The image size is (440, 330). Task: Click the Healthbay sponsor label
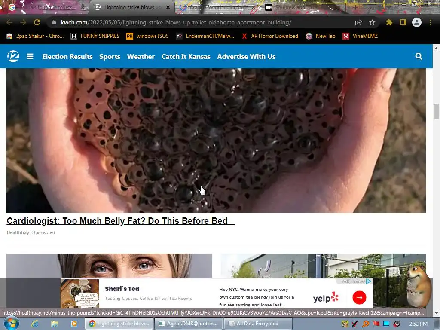(x=18, y=232)
